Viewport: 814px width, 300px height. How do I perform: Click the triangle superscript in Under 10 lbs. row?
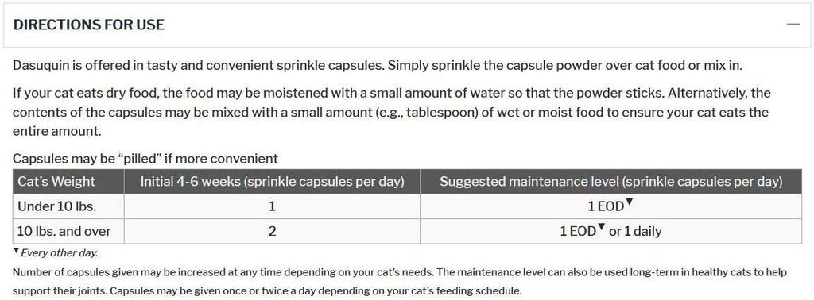pos(630,202)
